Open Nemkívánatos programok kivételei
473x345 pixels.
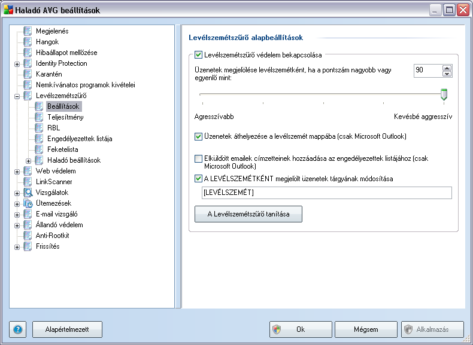[86, 85]
